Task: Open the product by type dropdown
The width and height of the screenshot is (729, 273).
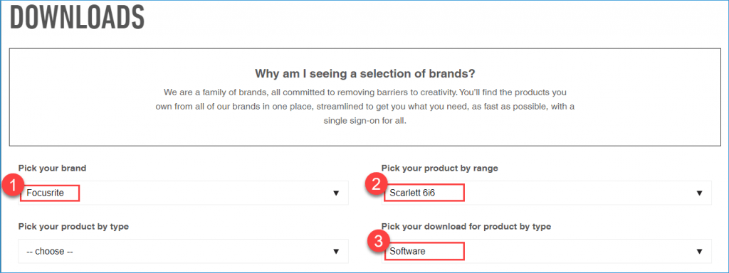Action: [x=183, y=251]
